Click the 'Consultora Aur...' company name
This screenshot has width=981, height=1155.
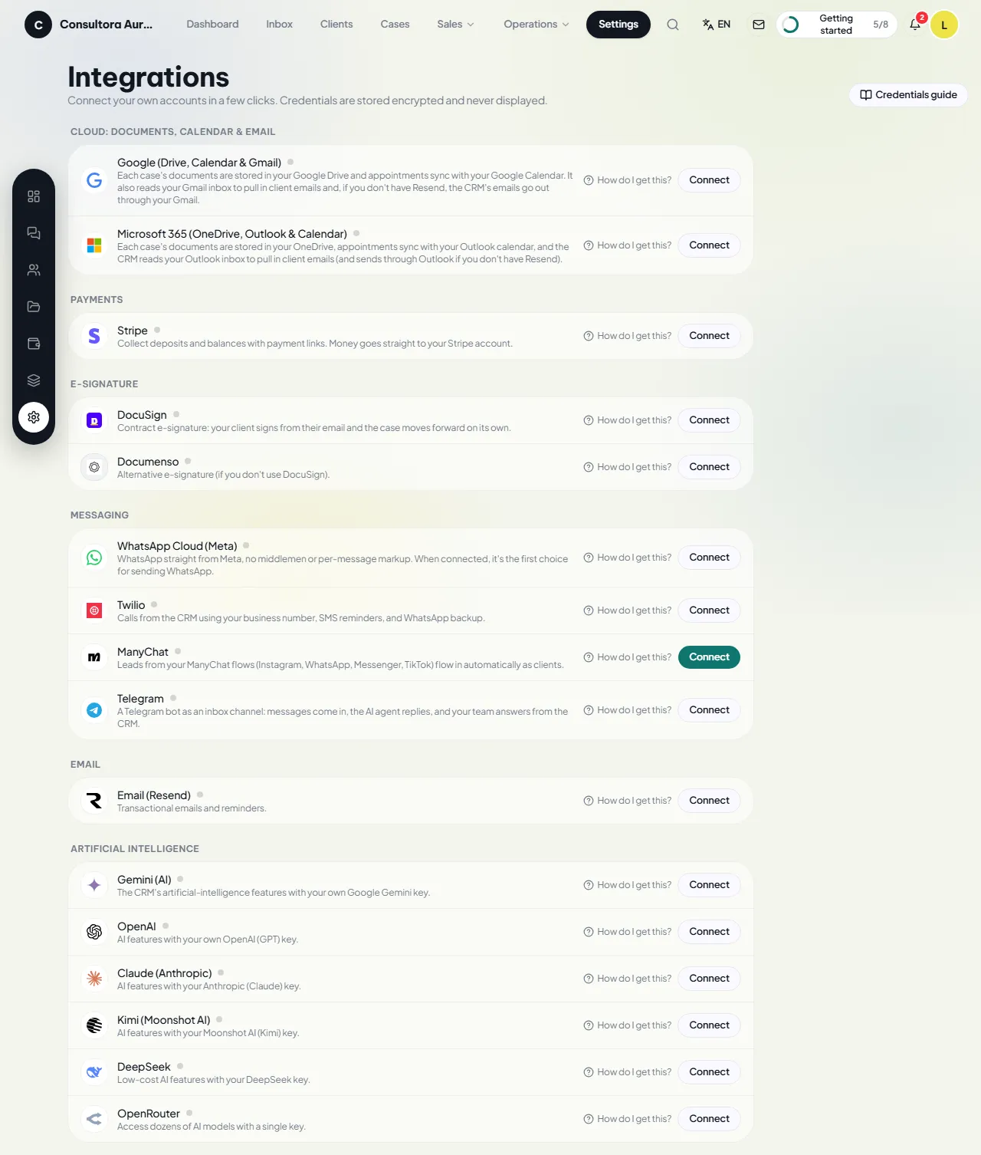(x=106, y=25)
